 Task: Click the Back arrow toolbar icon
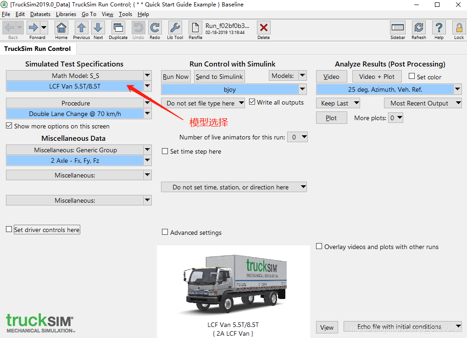coord(10,28)
